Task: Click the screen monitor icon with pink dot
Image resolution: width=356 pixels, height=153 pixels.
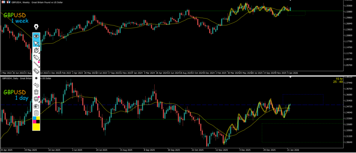Action: 36,99
